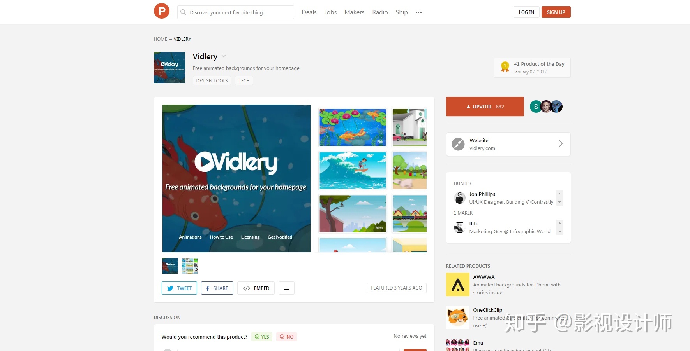Upvote the Vidlery product
690x351 pixels.
(485, 107)
